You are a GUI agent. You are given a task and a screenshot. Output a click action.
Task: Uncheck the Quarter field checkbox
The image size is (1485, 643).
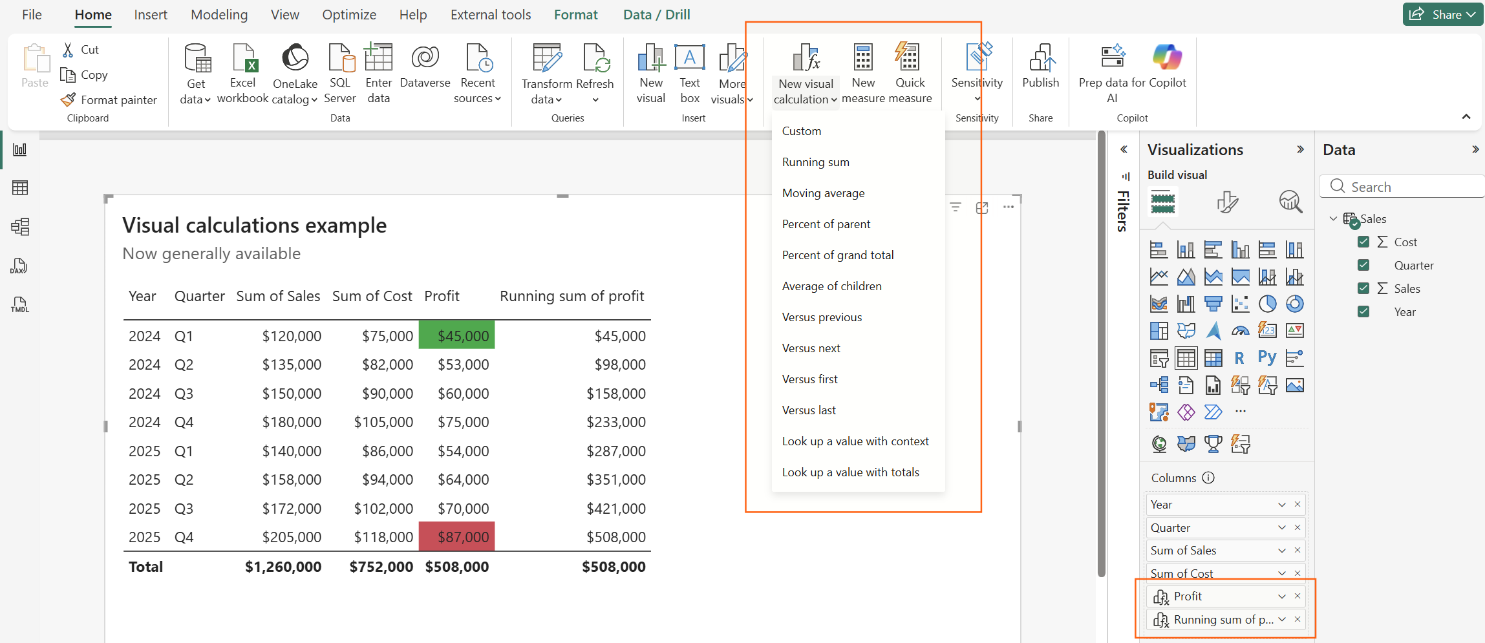1363,265
